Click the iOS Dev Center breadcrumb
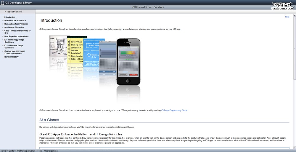The image size is (296, 152). point(8,151)
